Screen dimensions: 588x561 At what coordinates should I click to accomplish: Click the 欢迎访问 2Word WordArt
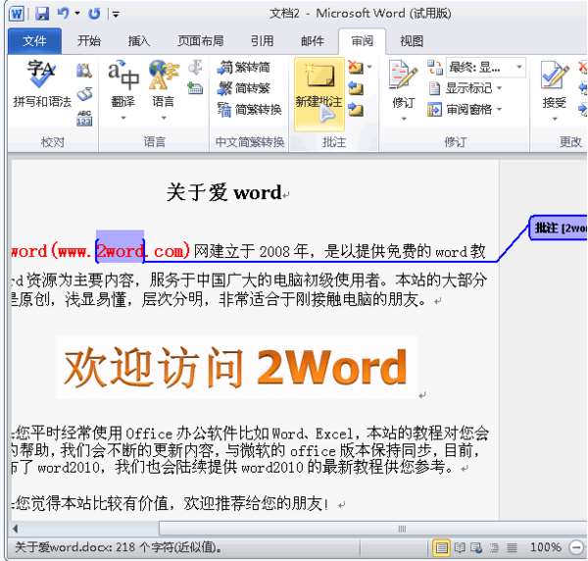click(235, 367)
